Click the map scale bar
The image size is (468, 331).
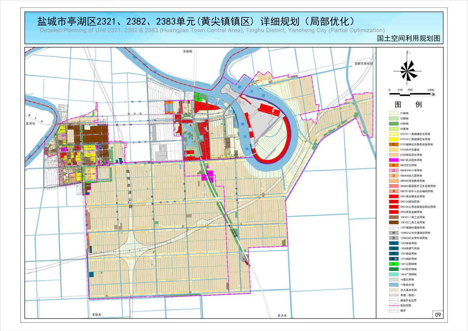410,94
